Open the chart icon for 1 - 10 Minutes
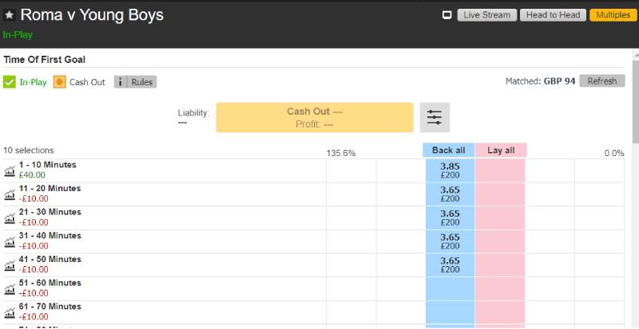Screen dimensions: 639x329 (x=10, y=170)
